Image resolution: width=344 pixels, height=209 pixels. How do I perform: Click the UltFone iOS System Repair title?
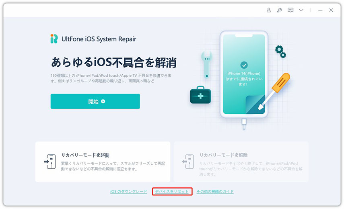click(x=99, y=39)
